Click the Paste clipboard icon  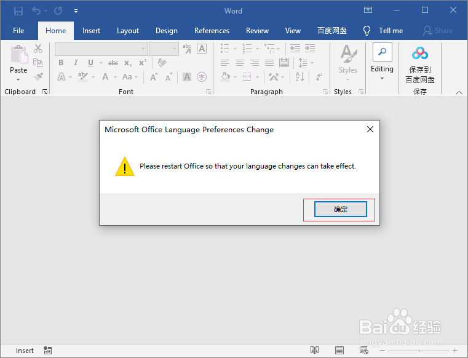[x=19, y=54]
